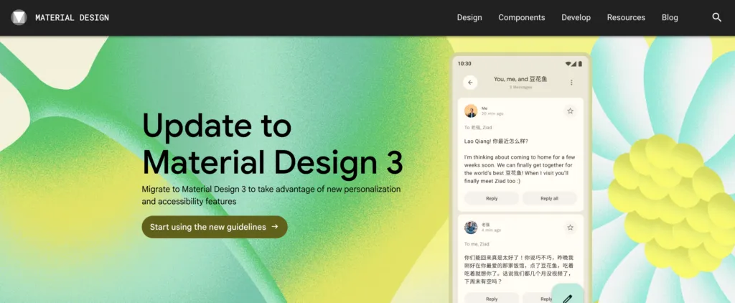Click the Me sender avatar

(x=471, y=111)
